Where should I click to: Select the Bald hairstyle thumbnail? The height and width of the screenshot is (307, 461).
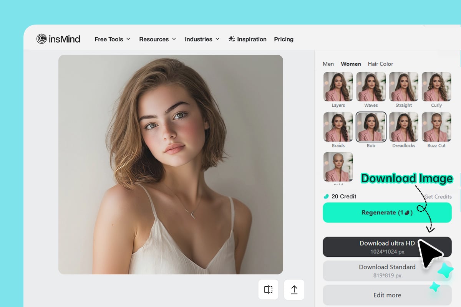(338, 167)
